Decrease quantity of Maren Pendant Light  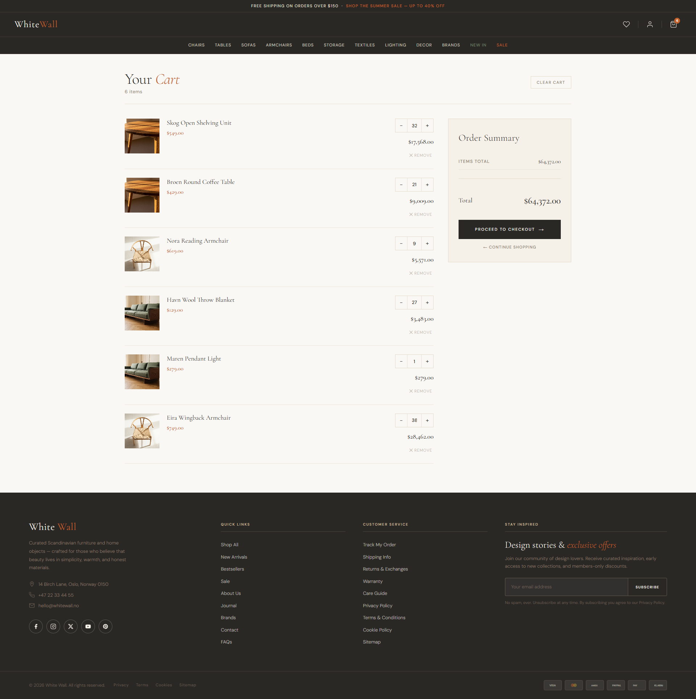(401, 361)
